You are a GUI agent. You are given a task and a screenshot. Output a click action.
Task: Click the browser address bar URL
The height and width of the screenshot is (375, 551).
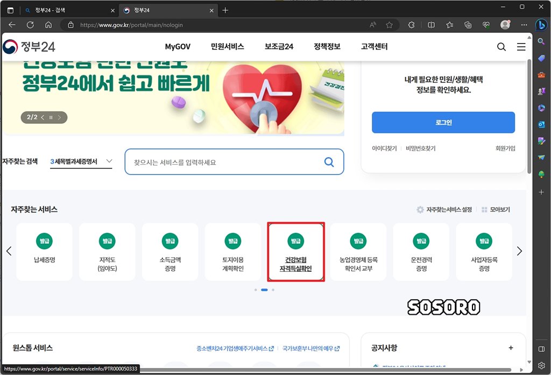131,25
